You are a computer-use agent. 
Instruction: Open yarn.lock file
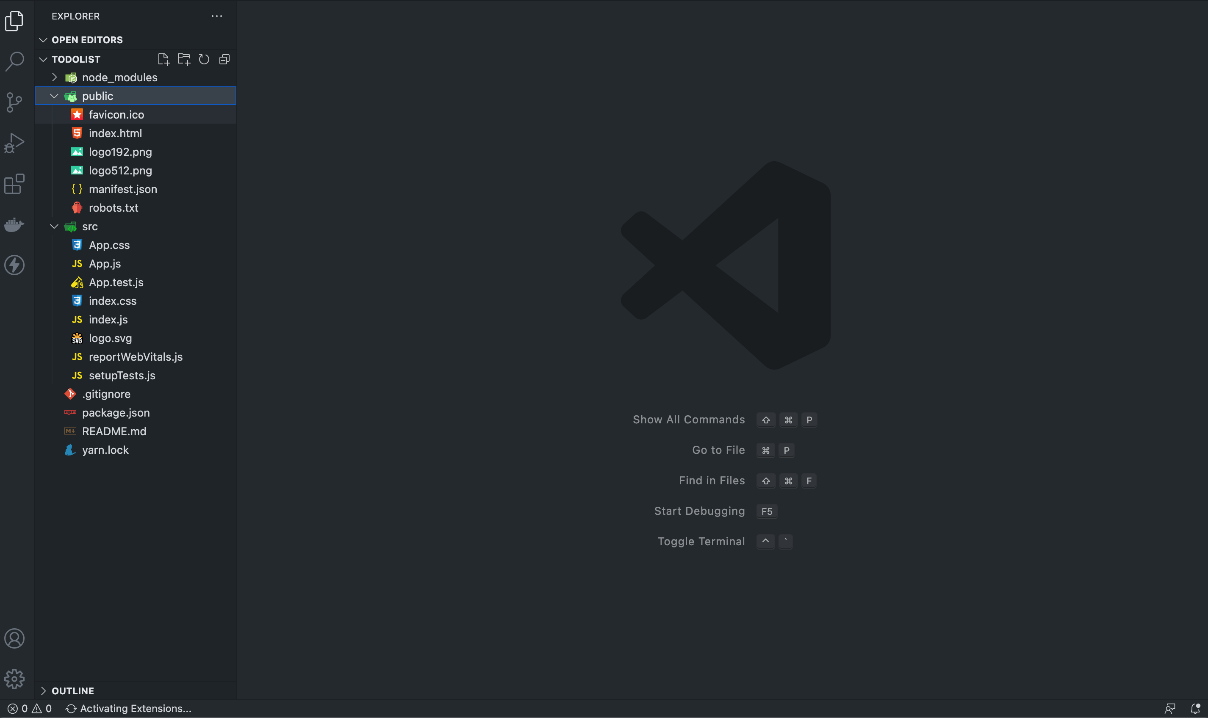(136, 450)
